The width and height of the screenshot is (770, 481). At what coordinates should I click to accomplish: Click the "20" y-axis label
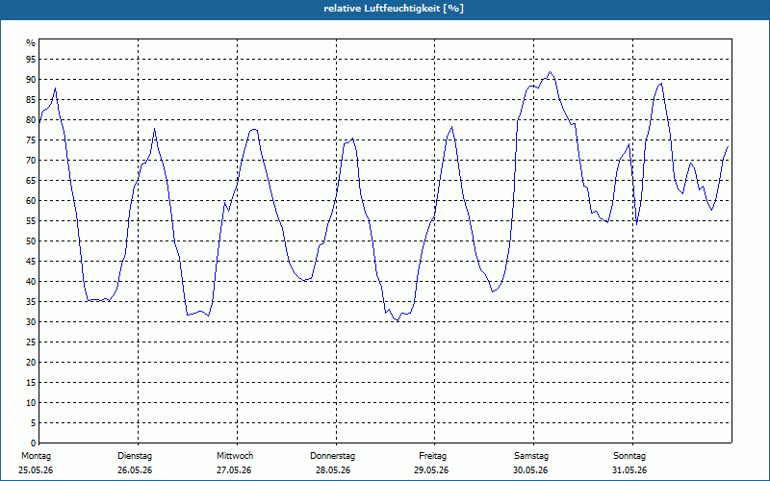tap(31, 363)
